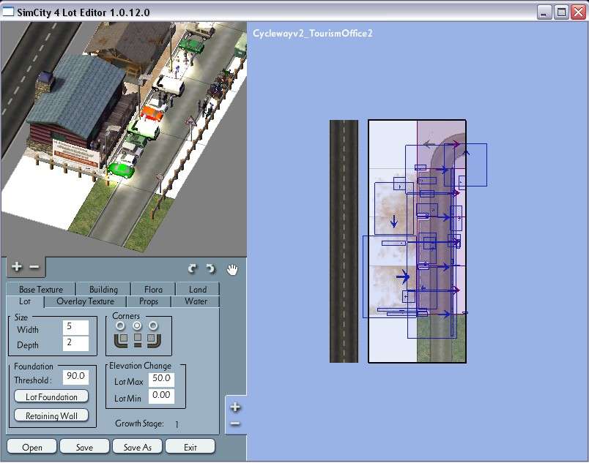Click the Retaining Wall button
The image size is (589, 463).
click(51, 415)
